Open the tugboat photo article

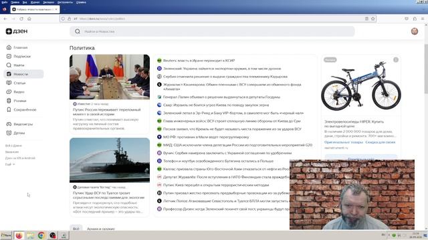[110, 160]
